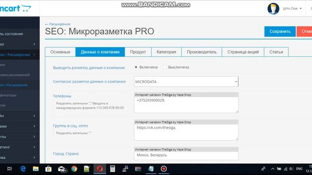The width and height of the screenshot is (312, 175).
Task: Click the battery tray icon
Action: pyautogui.click(x=279, y=169)
